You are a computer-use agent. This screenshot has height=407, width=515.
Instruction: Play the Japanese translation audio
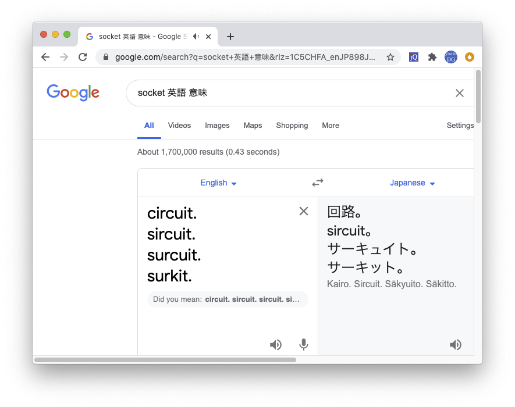(x=456, y=345)
